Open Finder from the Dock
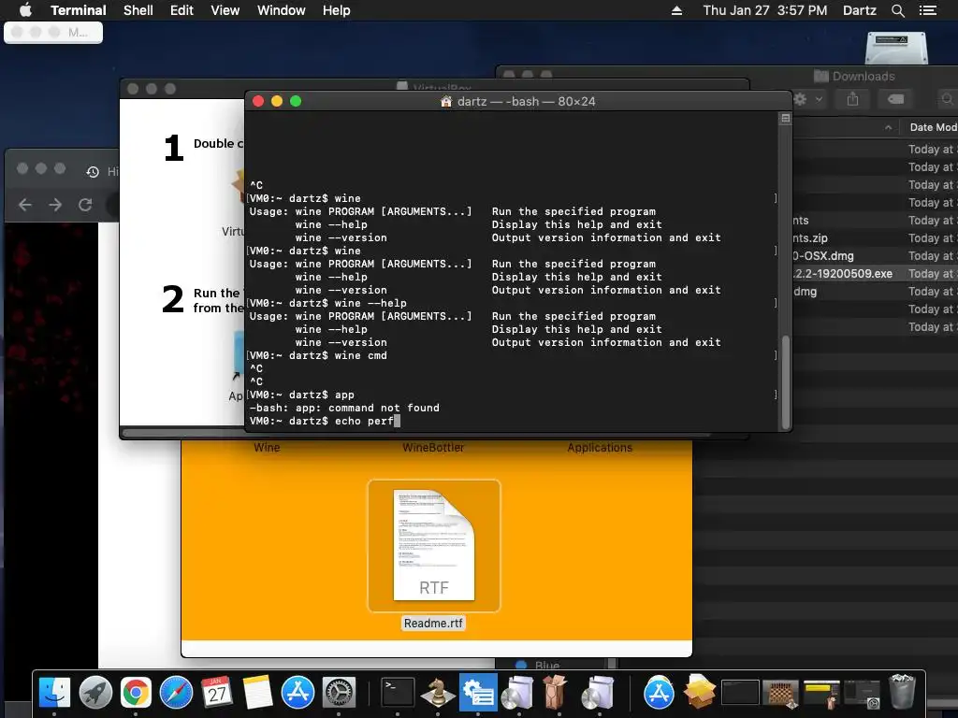The width and height of the screenshot is (958, 718). coord(54,693)
